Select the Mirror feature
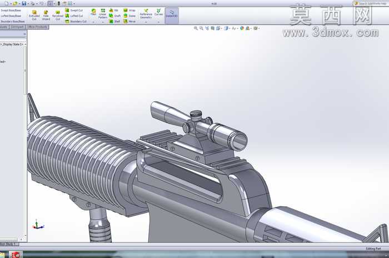 pyautogui.click(x=129, y=22)
